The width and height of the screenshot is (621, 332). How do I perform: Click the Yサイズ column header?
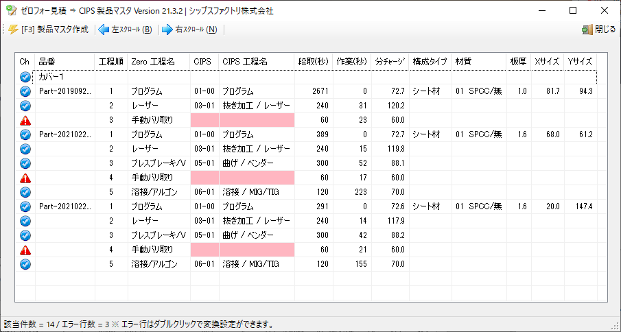pyautogui.click(x=581, y=62)
